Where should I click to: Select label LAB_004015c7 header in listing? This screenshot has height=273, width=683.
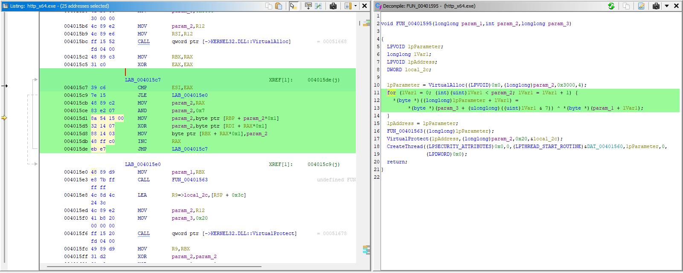click(143, 80)
